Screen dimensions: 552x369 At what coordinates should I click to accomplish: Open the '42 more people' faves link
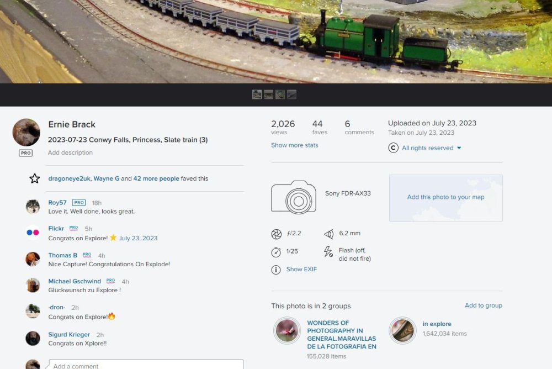tap(156, 178)
